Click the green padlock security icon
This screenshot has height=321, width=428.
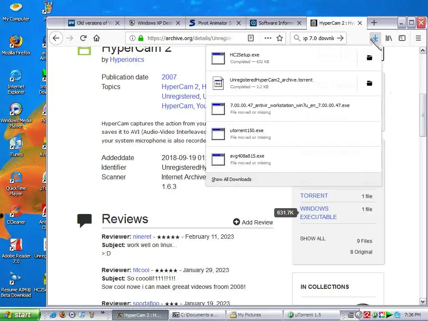click(141, 38)
